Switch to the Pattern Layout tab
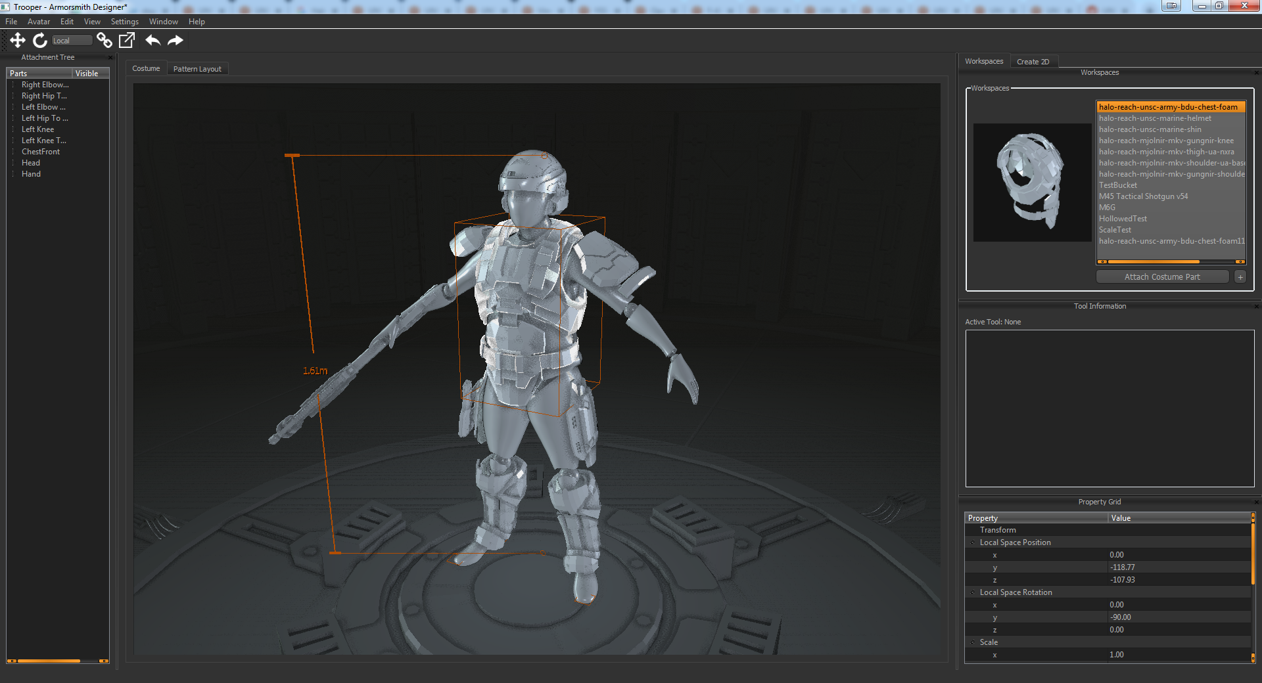This screenshot has height=683, width=1262. coord(197,69)
